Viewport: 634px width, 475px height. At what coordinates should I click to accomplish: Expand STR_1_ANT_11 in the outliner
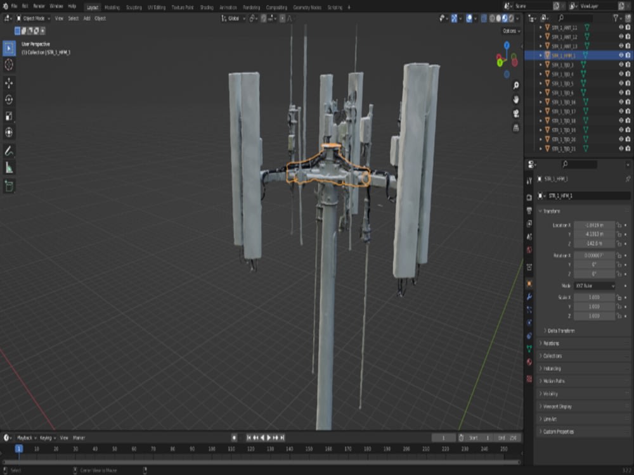coord(541,27)
